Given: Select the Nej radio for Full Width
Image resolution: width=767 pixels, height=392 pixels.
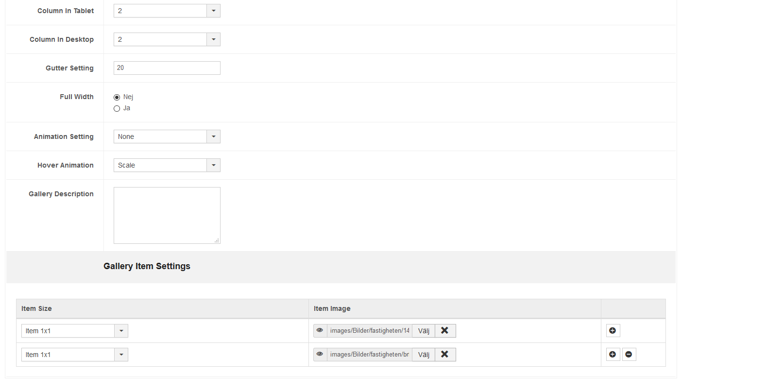Looking at the screenshot, I should click(117, 97).
